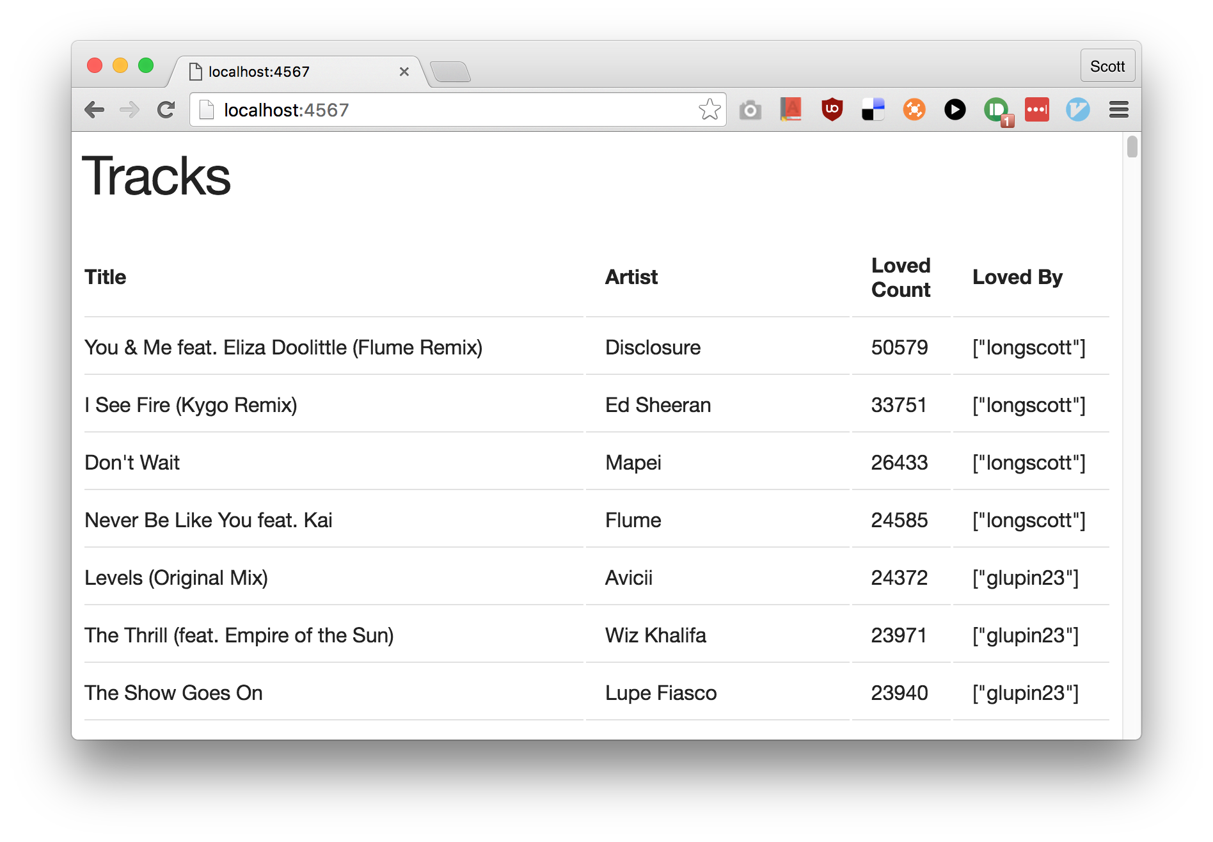Click the Disclosure artist cell

tap(653, 347)
